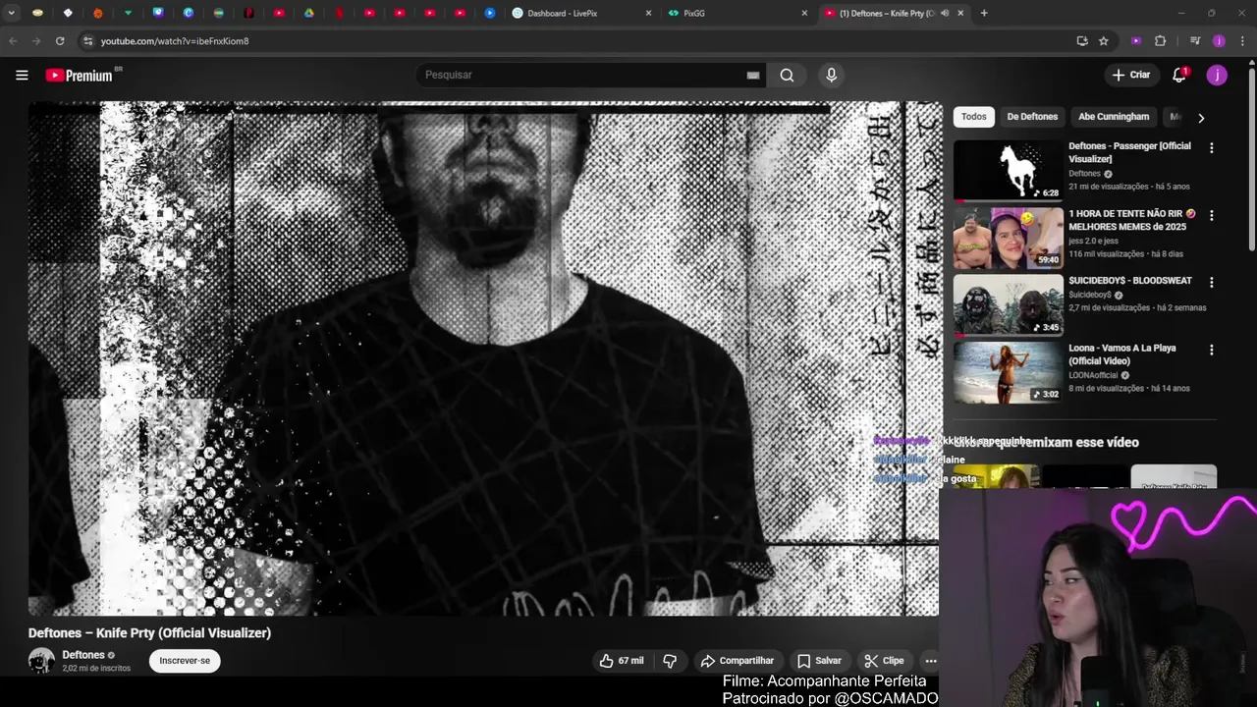The image size is (1257, 707).
Task: Open more actions three-dot menu under video
Action: click(x=930, y=661)
